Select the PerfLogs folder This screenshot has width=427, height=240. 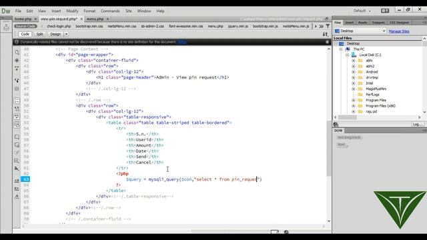point(372,95)
